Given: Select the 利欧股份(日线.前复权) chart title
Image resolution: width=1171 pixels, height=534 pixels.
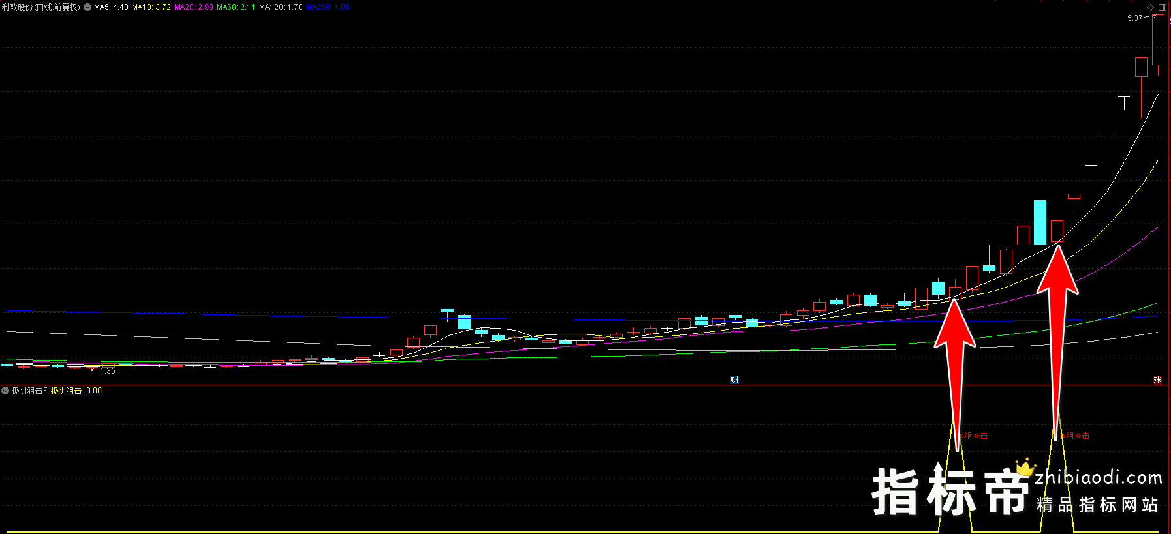Looking at the screenshot, I should click(41, 7).
